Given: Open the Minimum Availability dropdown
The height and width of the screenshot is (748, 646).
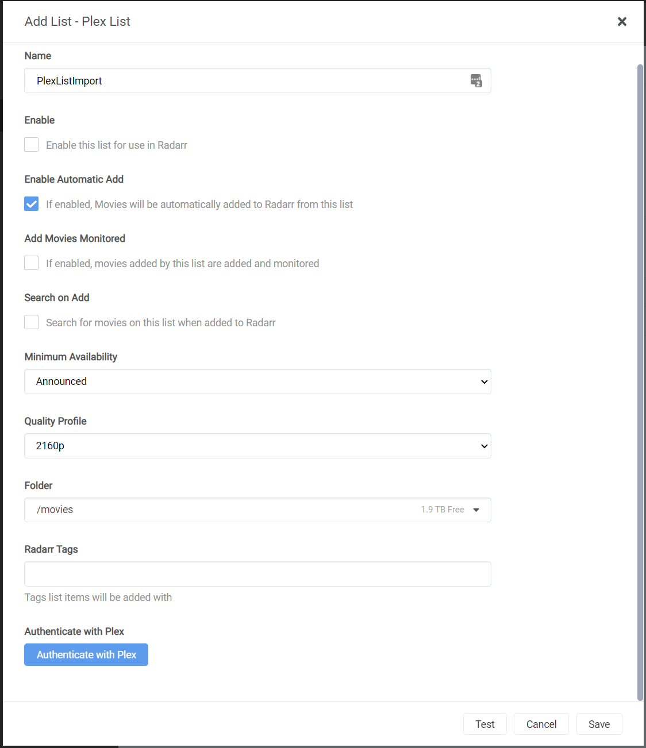Looking at the screenshot, I should coord(257,381).
